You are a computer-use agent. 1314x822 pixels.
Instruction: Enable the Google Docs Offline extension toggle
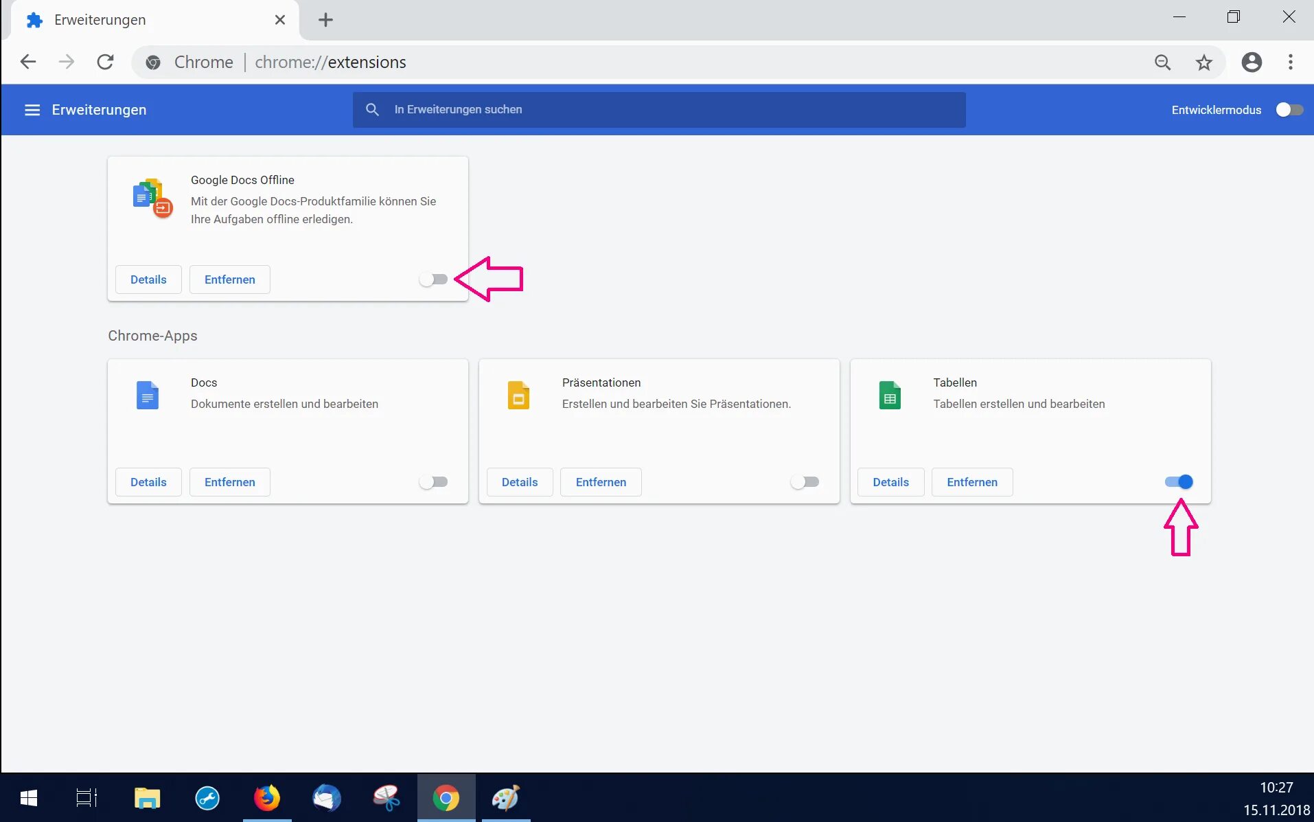click(433, 279)
